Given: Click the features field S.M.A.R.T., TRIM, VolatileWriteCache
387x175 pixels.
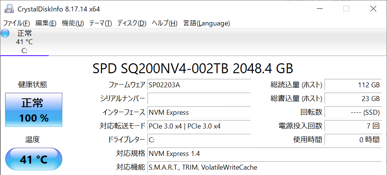Looking at the screenshot, I should pyautogui.click(x=265, y=167).
